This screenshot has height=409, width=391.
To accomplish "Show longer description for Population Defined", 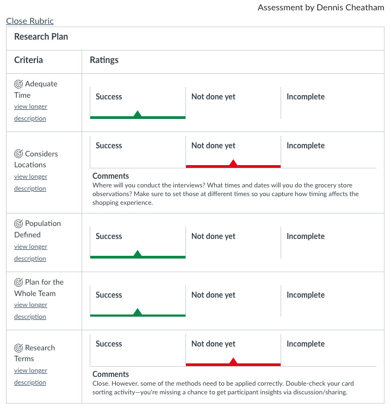I will click(30, 252).
